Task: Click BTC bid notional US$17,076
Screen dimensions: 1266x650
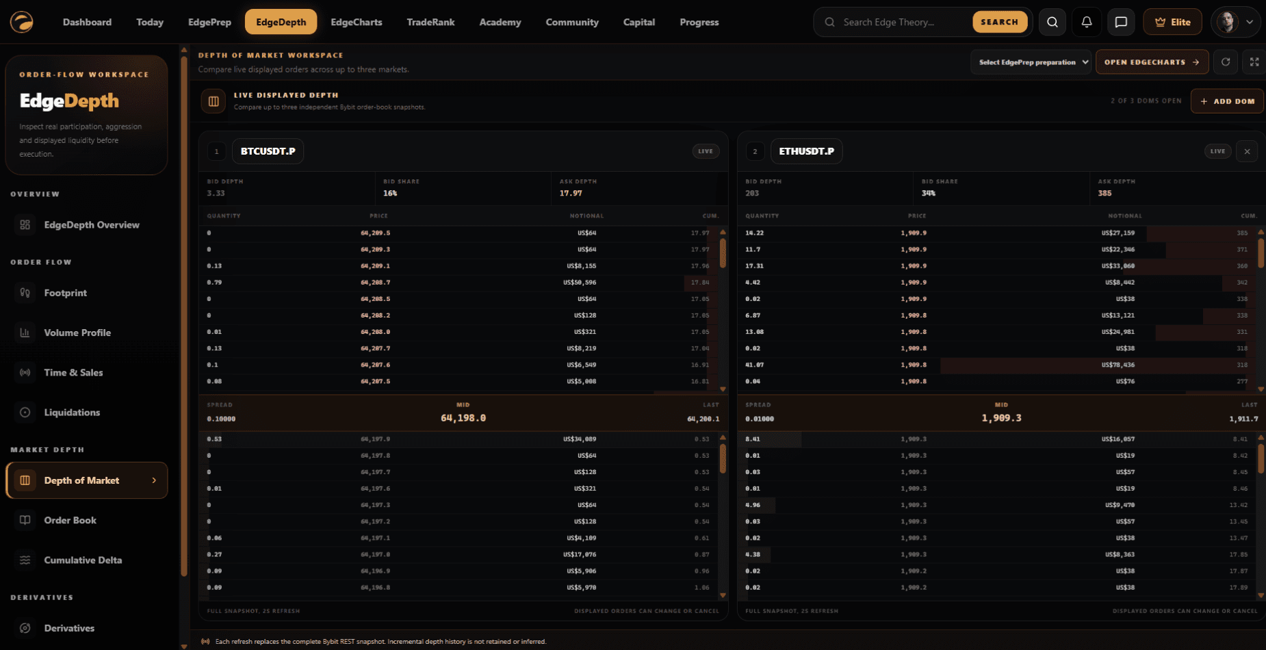Action: (x=580, y=555)
